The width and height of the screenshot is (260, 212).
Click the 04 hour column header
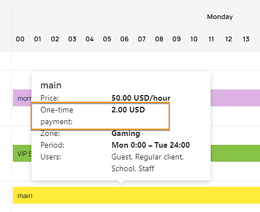pos(90,39)
